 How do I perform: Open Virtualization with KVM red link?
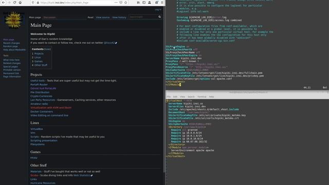51,107
